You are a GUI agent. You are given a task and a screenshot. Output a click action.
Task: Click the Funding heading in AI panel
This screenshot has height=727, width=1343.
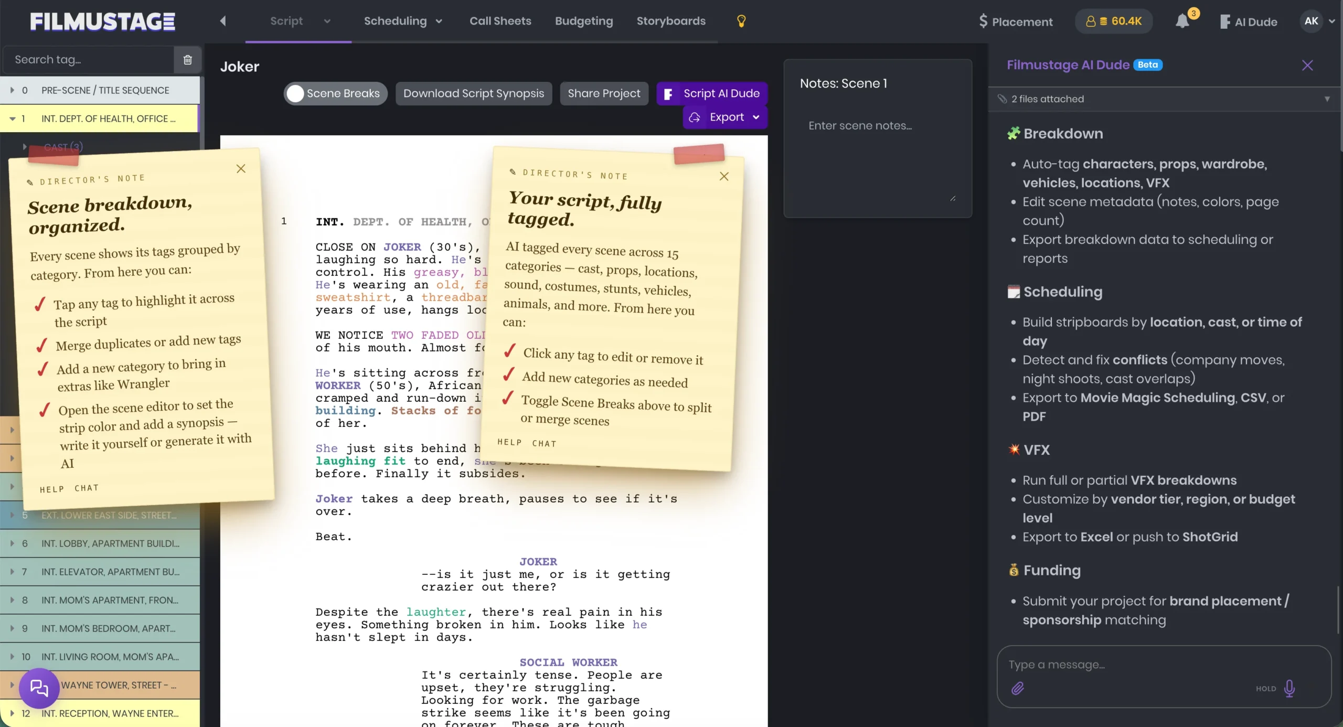(x=1051, y=570)
